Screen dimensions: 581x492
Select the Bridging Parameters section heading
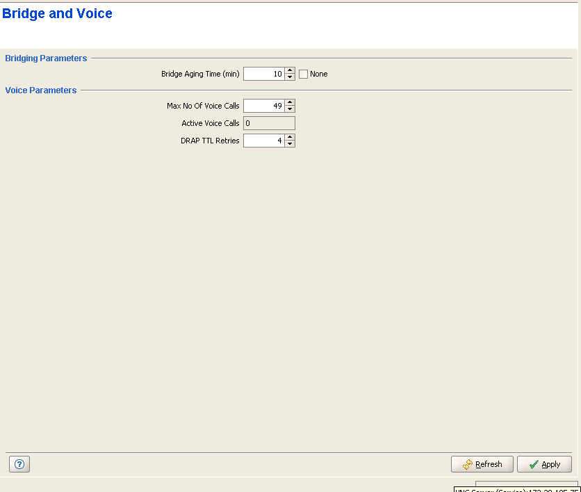click(x=46, y=58)
